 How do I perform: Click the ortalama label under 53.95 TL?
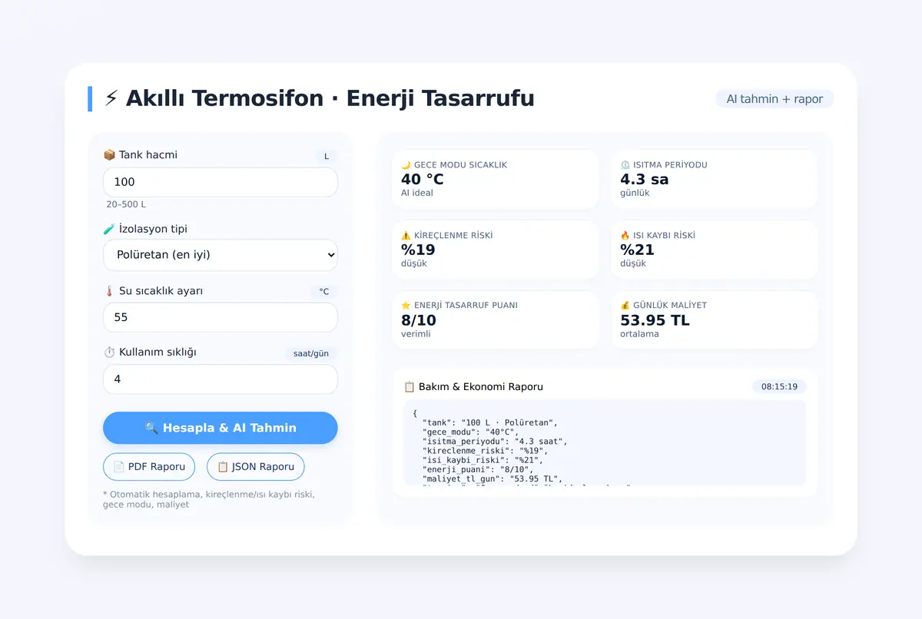pyautogui.click(x=639, y=334)
